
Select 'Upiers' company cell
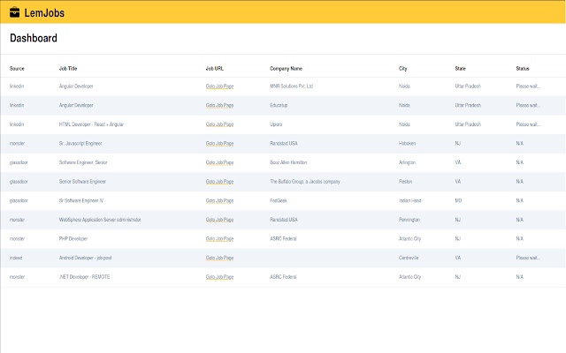pyautogui.click(x=276, y=124)
